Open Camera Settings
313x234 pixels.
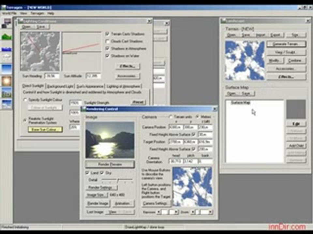pyautogui.click(x=156, y=203)
